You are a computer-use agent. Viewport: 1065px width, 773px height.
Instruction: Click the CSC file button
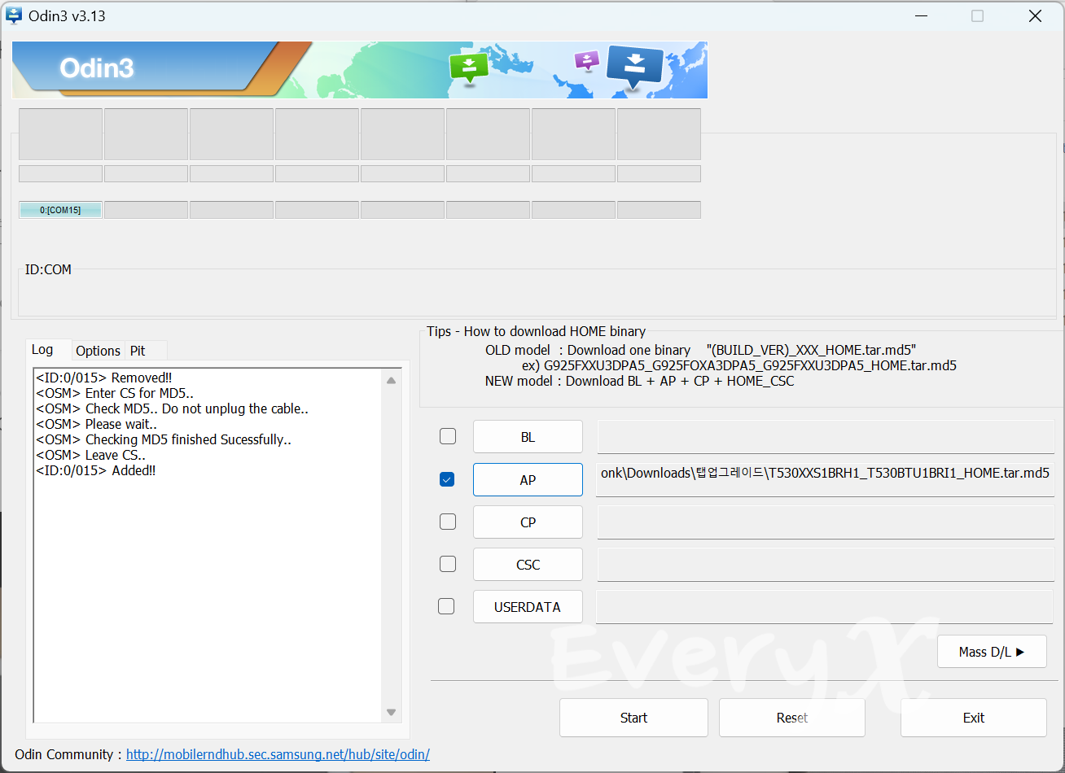(528, 564)
